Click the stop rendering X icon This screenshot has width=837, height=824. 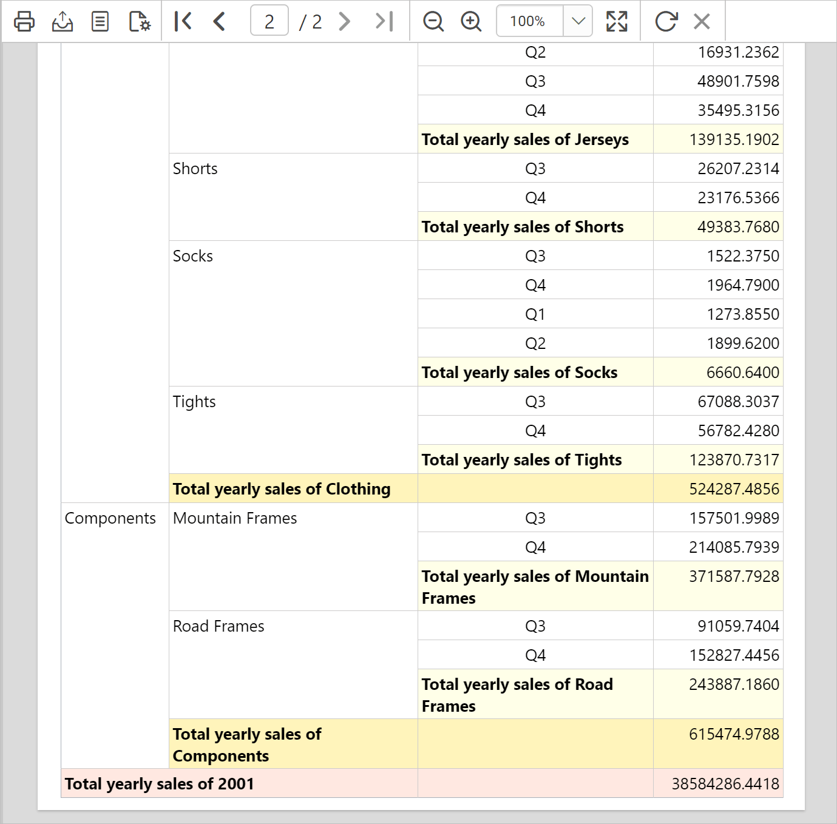(702, 21)
